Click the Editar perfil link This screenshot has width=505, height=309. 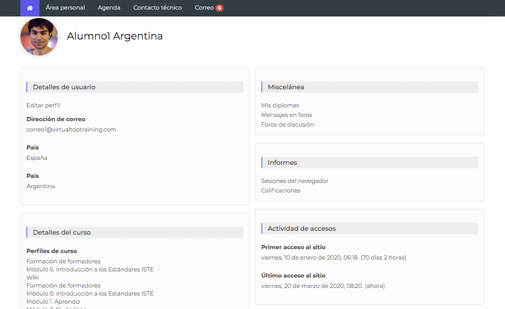43,105
